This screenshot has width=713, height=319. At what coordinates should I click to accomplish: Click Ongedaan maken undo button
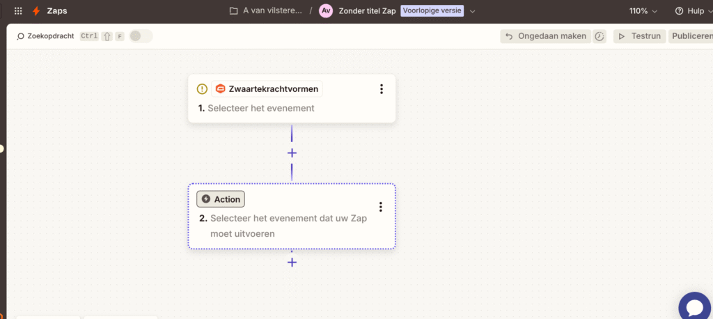[x=546, y=36]
